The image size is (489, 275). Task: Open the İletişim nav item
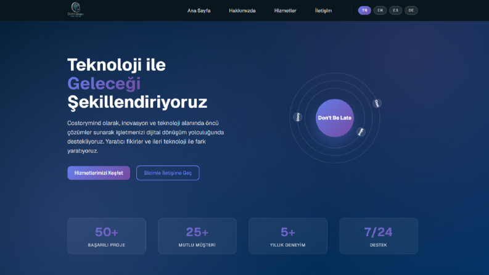click(x=323, y=10)
